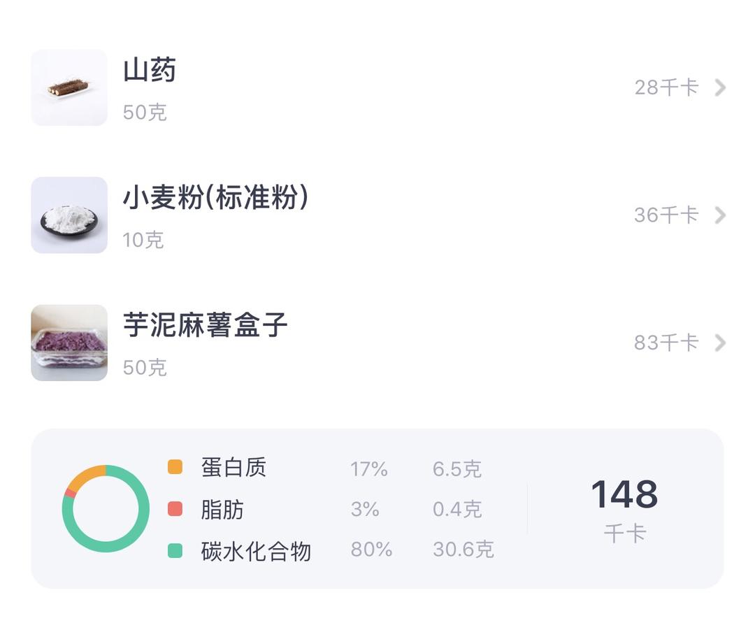Click the green 碳水化合物 color swatch
The height and width of the screenshot is (623, 755).
(x=175, y=551)
